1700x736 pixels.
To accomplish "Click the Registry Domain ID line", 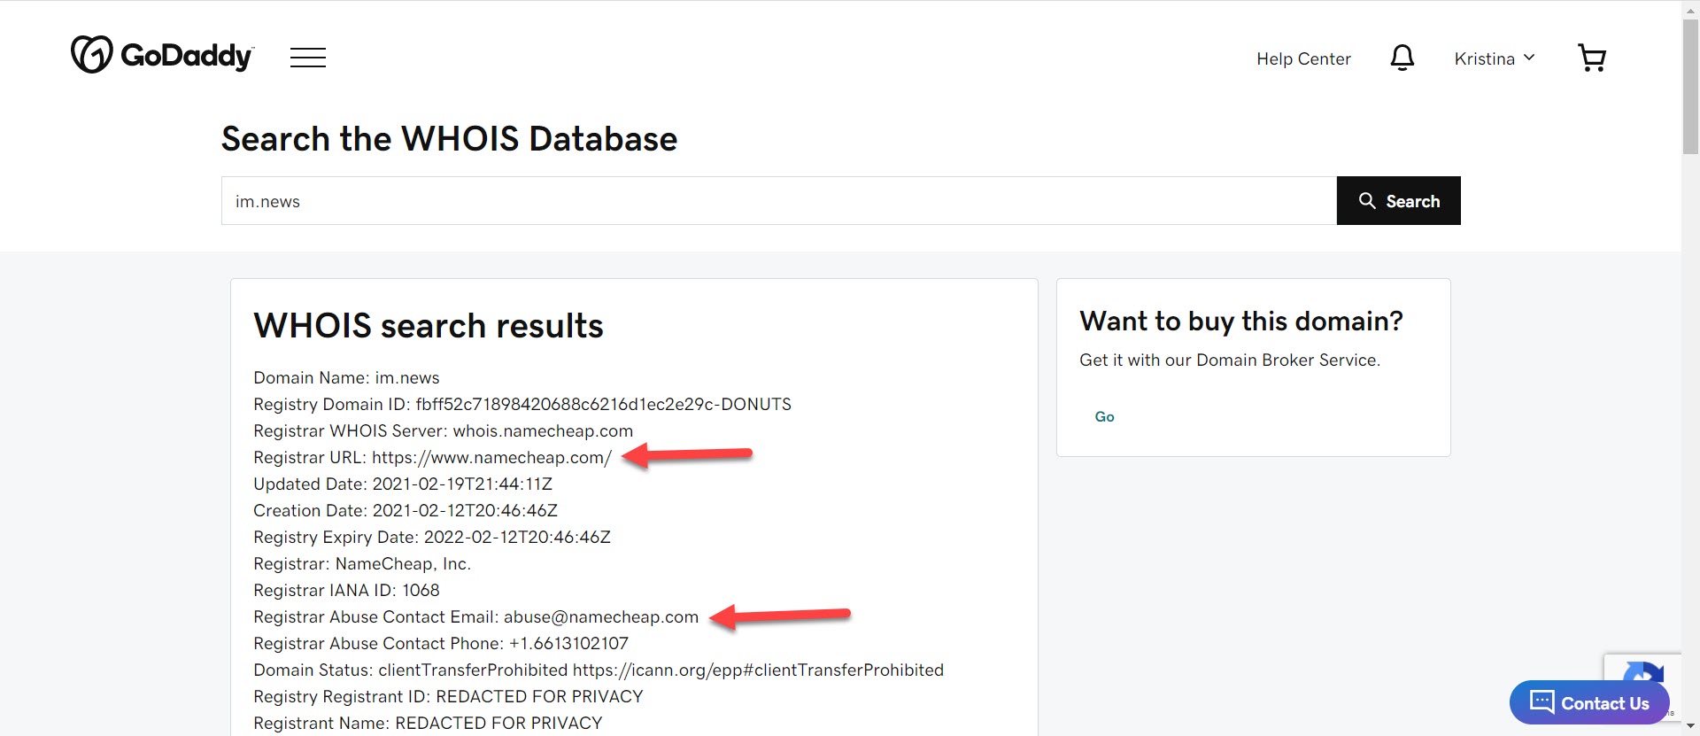I will click(522, 404).
